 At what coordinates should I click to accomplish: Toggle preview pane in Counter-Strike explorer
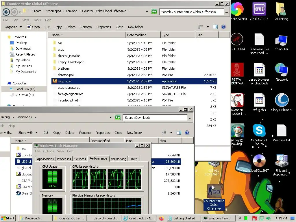pos(215,27)
